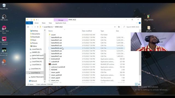175x98 pixels.
Task: Click Local Disk (I:) in address path
Action: pos(48,27)
